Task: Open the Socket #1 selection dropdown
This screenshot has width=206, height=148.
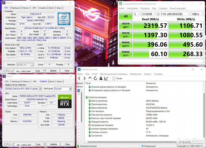Action: click(25, 65)
